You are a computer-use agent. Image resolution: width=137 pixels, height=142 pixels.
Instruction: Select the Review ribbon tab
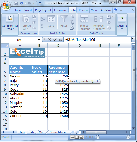[83, 10]
